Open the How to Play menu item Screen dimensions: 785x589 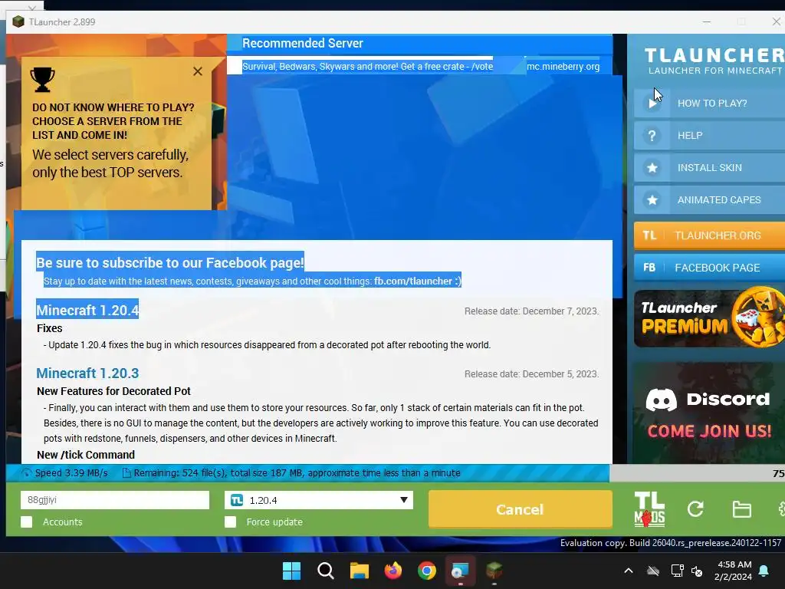(709, 104)
